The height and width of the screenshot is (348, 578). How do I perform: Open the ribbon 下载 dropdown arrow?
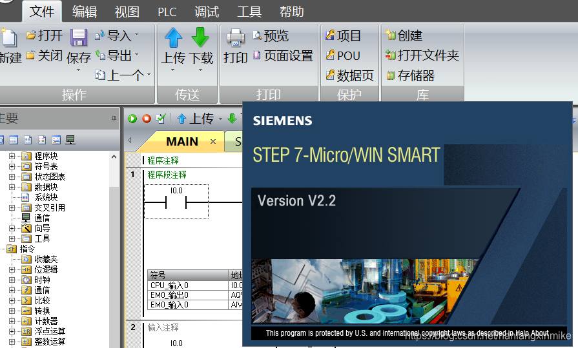pos(201,70)
